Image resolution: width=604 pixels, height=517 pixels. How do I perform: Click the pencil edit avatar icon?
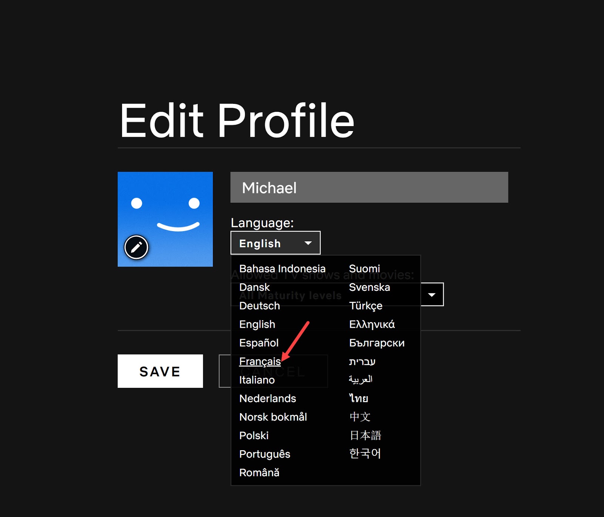coord(136,247)
